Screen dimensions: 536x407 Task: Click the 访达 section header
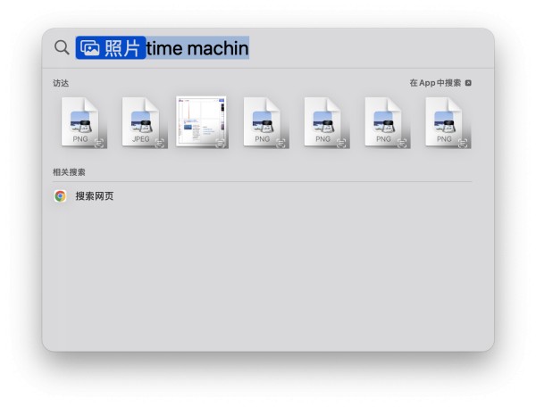[x=61, y=83]
